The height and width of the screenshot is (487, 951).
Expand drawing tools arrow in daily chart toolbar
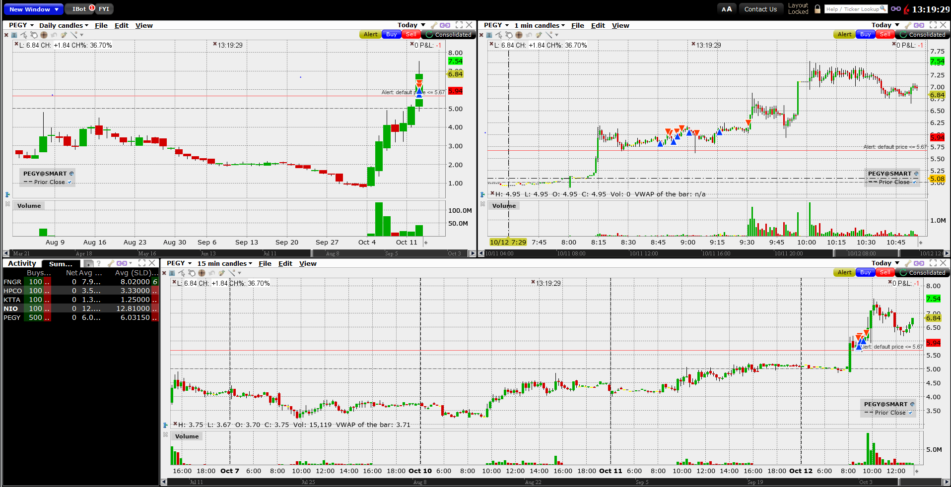click(x=82, y=35)
